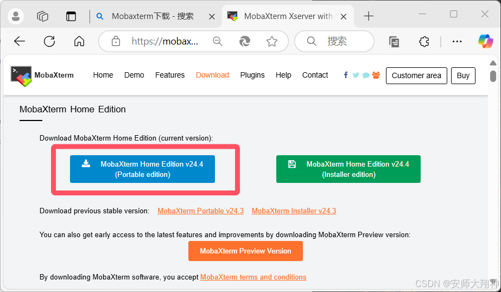Minimize the browser window
The height and width of the screenshot is (292, 501).
(423, 14)
